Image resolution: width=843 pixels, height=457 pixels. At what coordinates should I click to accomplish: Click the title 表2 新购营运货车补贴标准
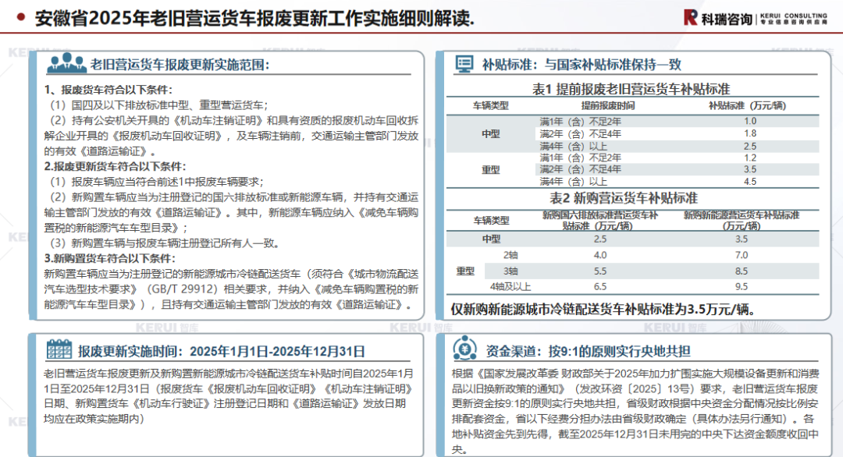tap(623, 198)
